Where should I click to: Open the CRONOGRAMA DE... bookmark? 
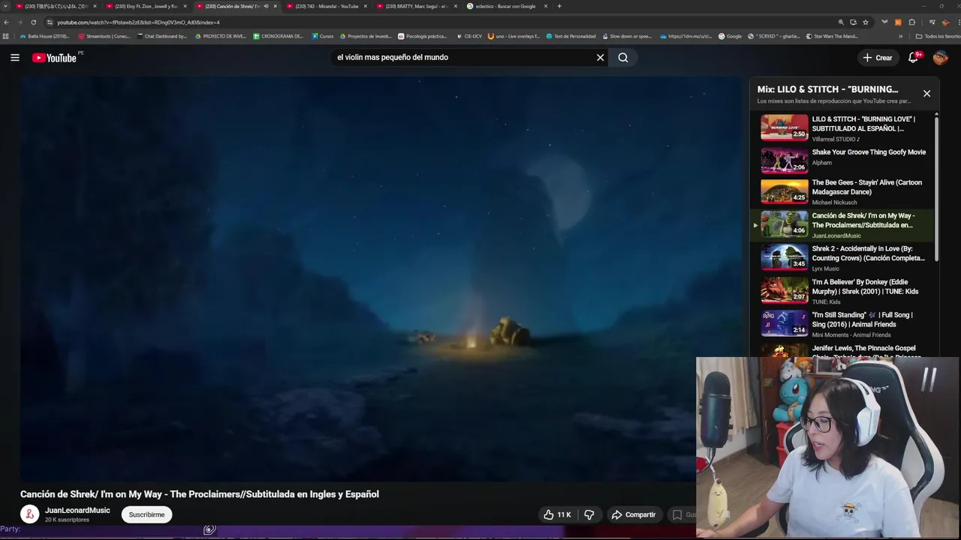279,36
